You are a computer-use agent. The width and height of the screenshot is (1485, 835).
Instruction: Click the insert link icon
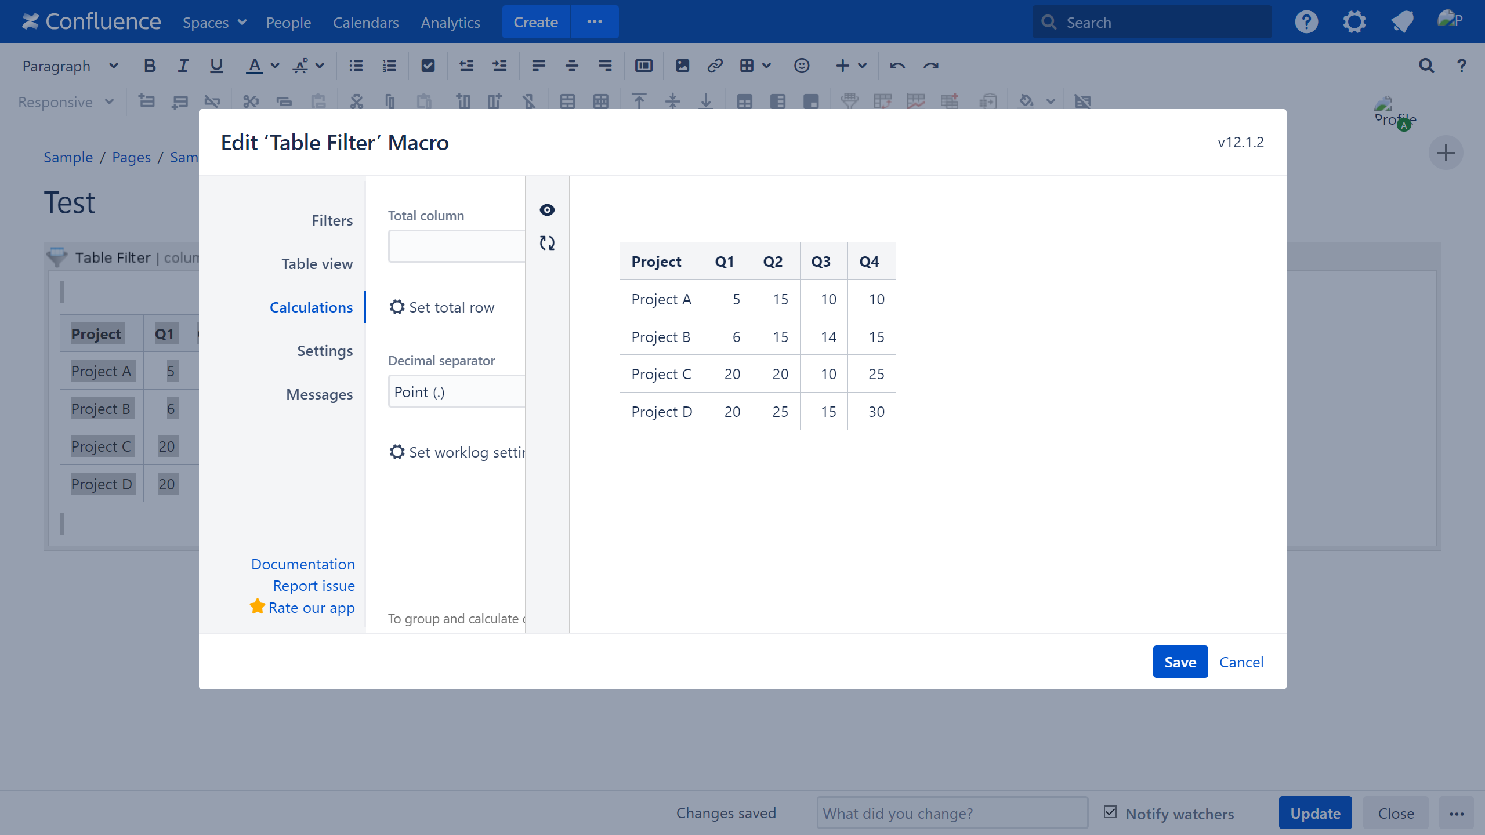[715, 66]
